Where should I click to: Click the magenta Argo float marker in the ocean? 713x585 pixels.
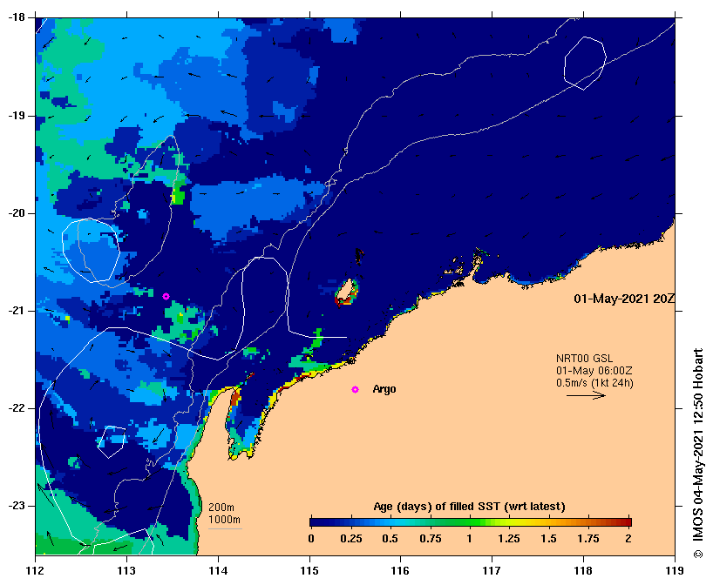pyautogui.click(x=166, y=297)
